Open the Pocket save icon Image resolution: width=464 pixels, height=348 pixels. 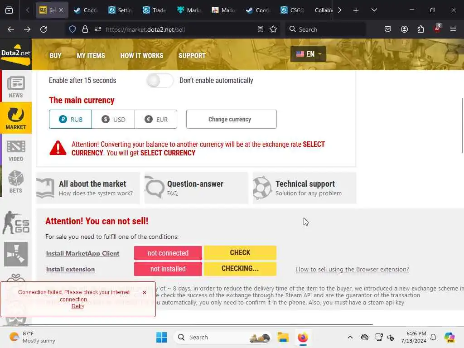[388, 29]
